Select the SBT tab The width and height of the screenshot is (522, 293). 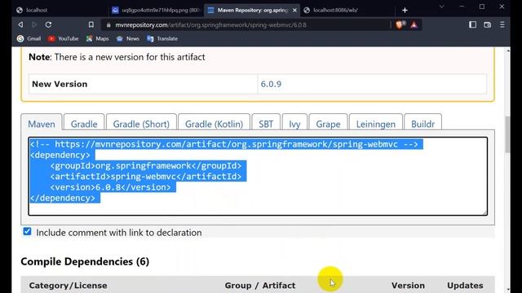point(266,124)
